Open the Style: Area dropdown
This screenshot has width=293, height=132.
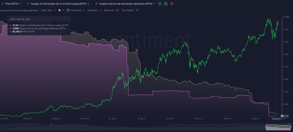49,10
